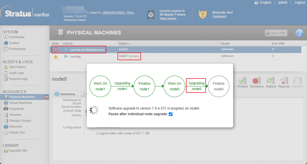Open Preferences in the sidebar
Viewport: 307px width, 164px height.
coord(17,49)
